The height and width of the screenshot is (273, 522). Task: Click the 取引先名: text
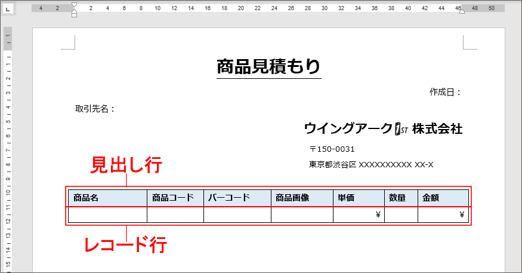[95, 109]
